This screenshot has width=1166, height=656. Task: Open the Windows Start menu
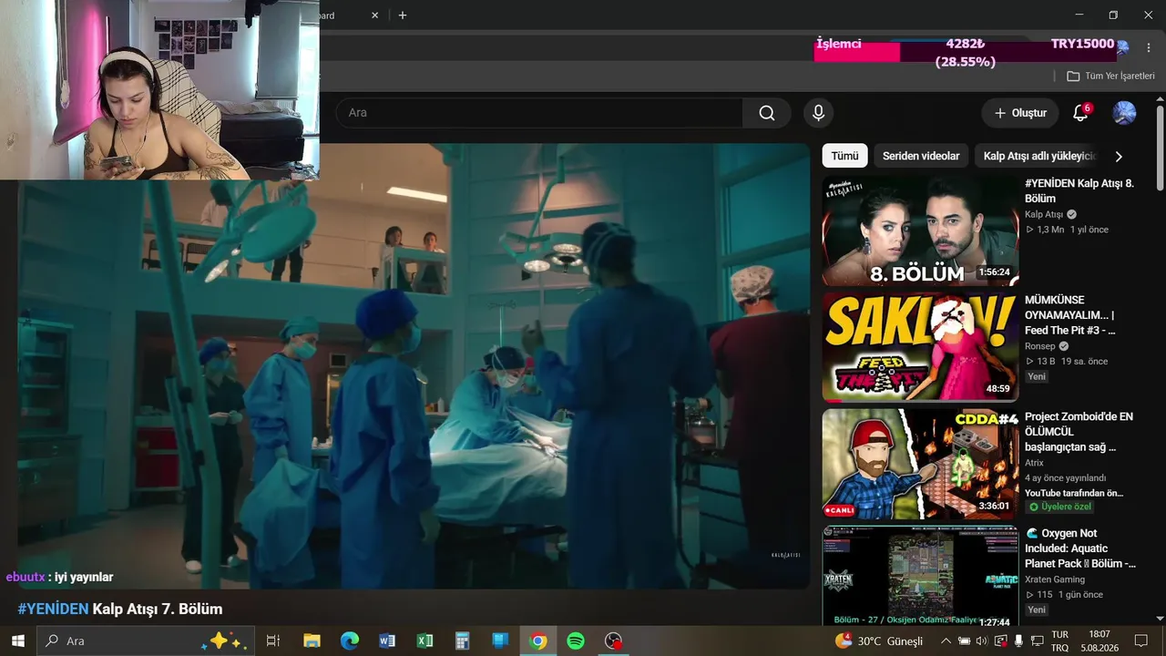tap(17, 641)
